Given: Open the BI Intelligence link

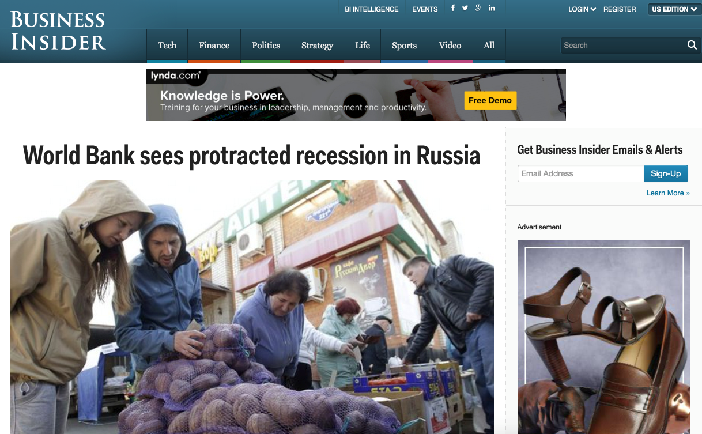Looking at the screenshot, I should (372, 9).
